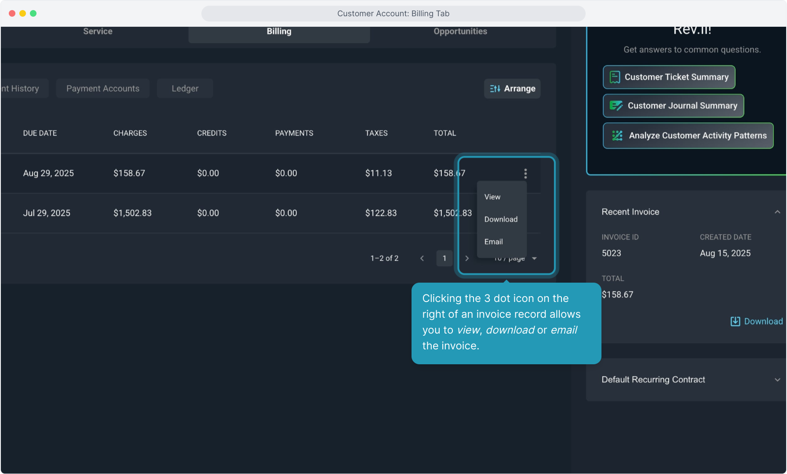
Task: Collapse the Recent Invoice panel
Action: (777, 212)
